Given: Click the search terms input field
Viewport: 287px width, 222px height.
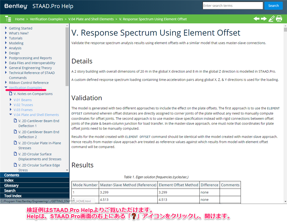Looking at the screenshot, I should 233,5.
